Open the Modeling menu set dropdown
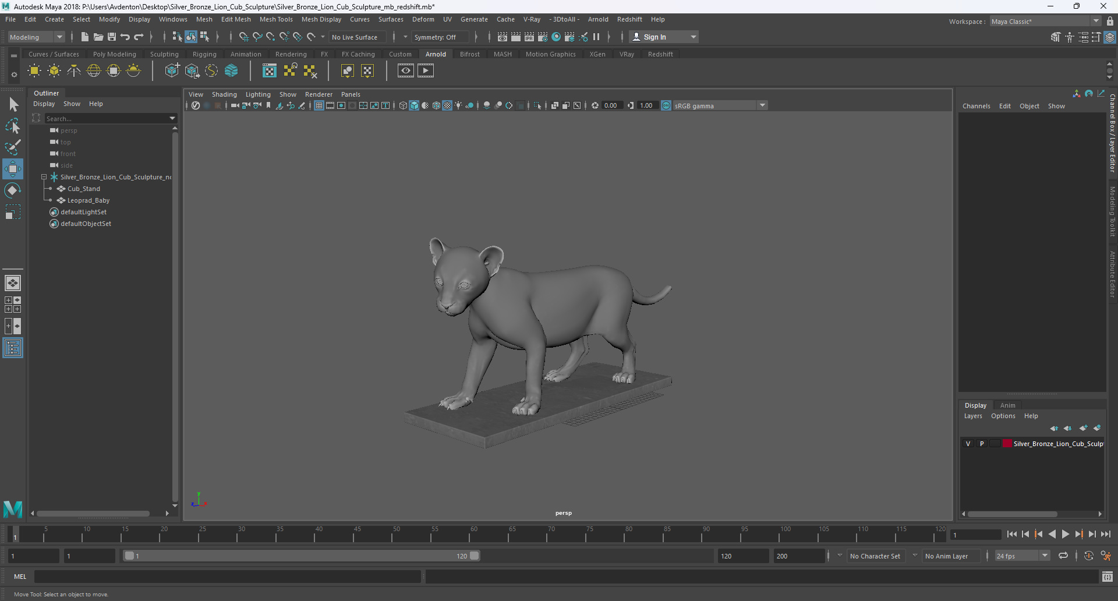 pos(36,37)
